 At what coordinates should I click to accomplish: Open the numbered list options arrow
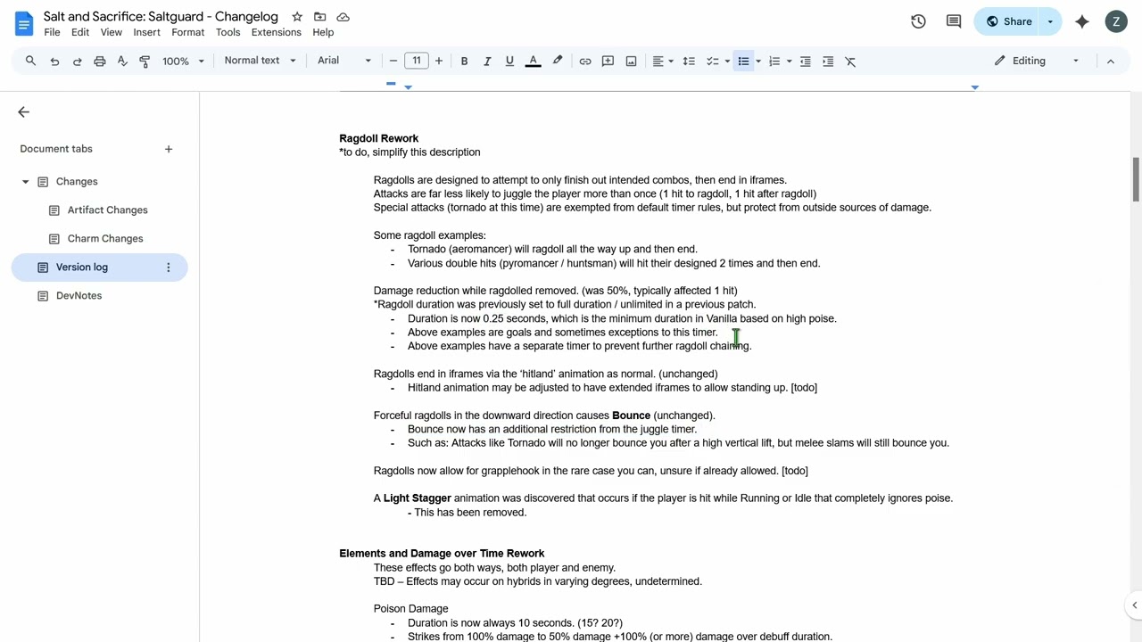(x=789, y=61)
